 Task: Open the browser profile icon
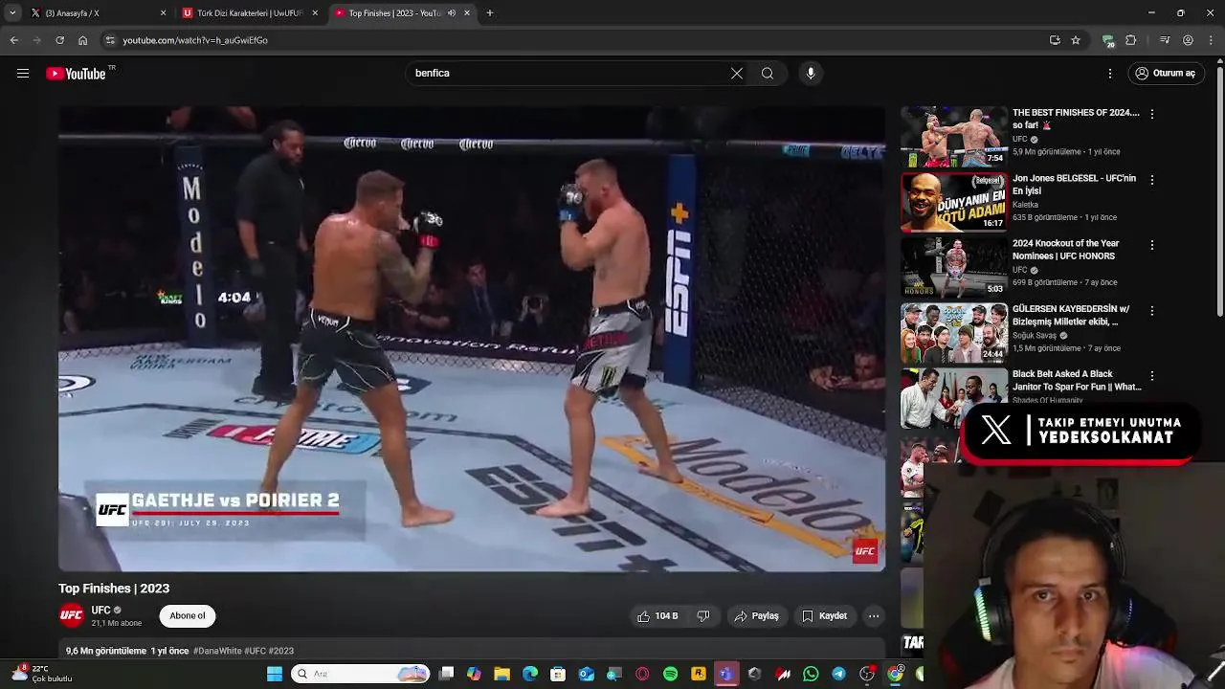coord(1188,40)
